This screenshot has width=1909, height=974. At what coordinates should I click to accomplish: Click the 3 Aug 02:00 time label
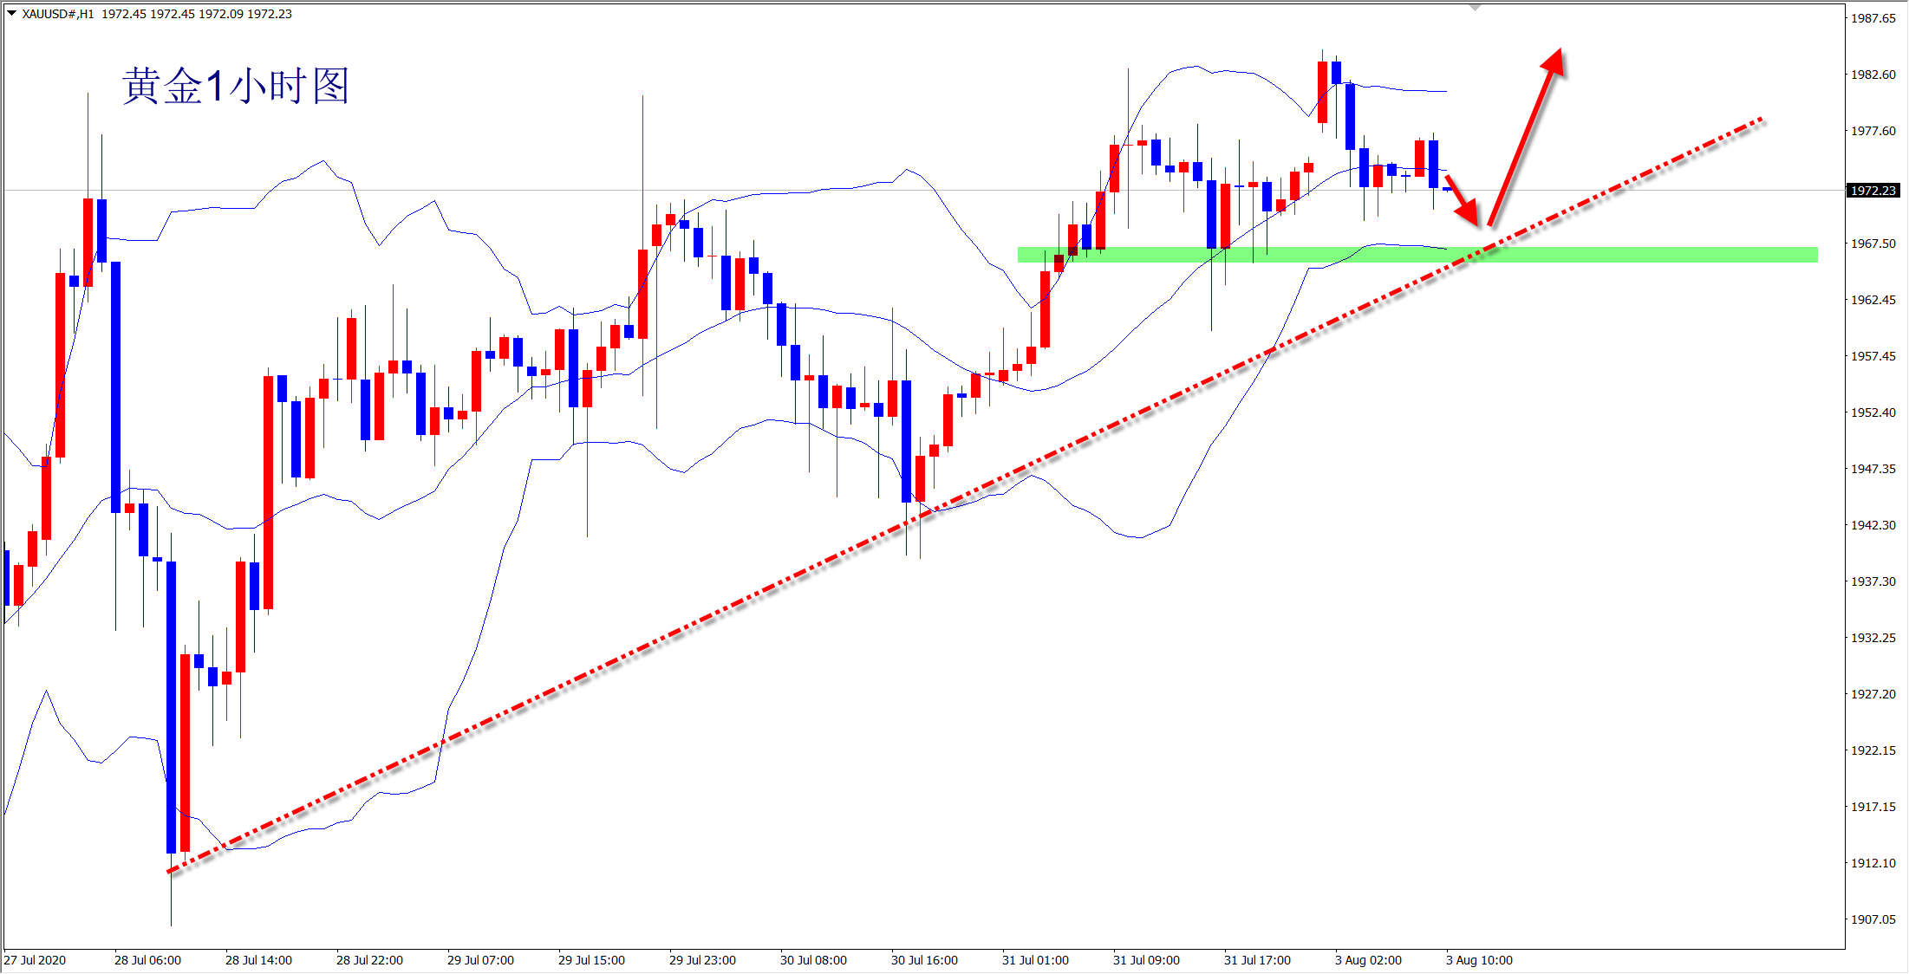(1369, 960)
